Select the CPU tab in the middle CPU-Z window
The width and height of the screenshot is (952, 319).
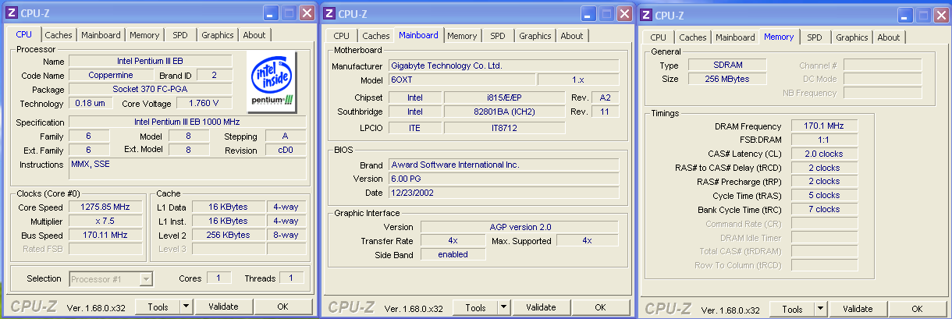pyautogui.click(x=341, y=36)
